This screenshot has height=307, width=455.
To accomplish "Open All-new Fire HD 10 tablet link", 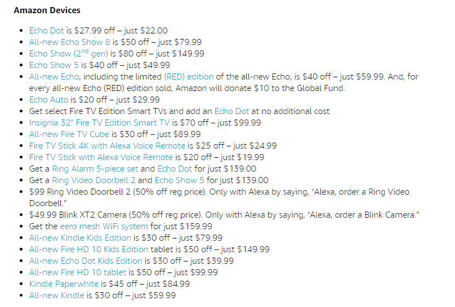I will 78,272.
